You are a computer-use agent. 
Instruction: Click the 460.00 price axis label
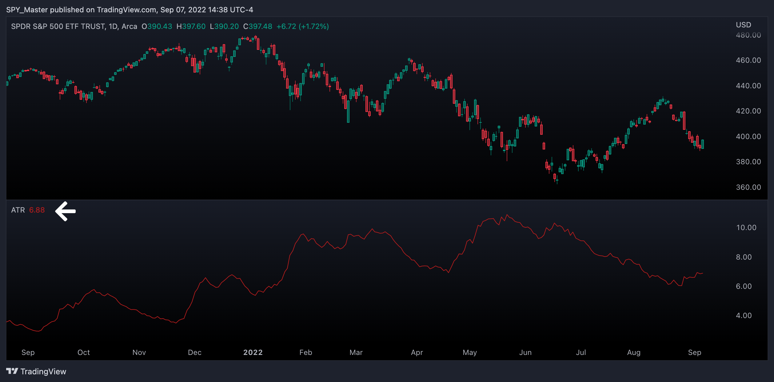coord(748,60)
